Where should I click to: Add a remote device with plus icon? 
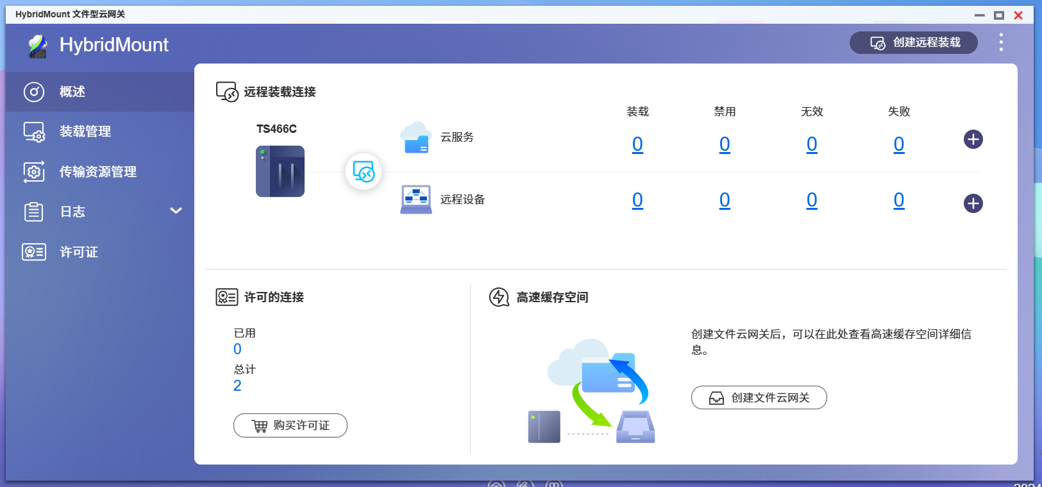[973, 203]
